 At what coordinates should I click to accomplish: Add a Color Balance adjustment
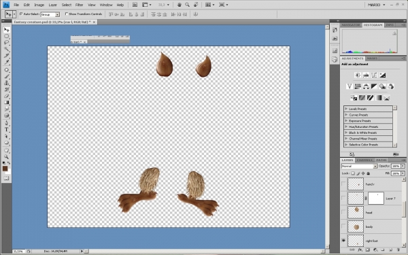click(366, 86)
